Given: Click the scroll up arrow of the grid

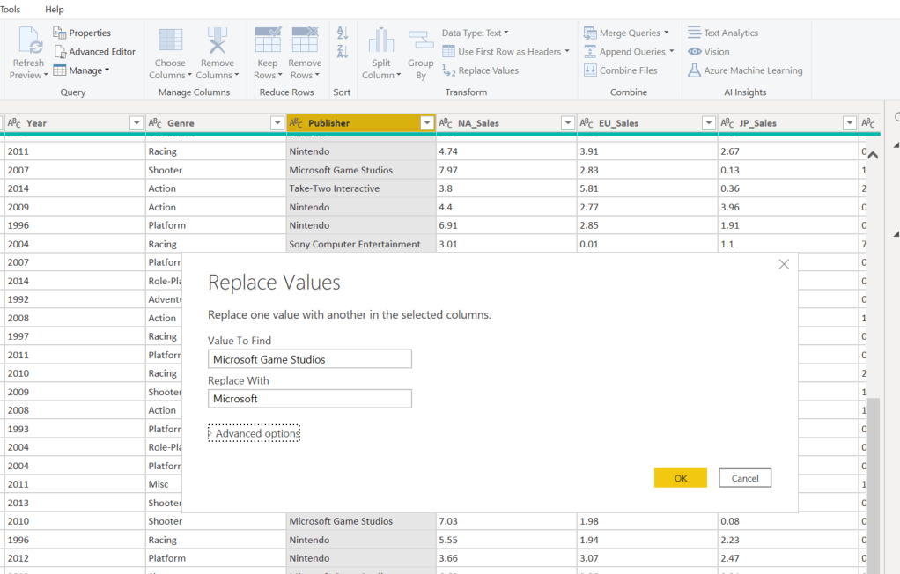Looking at the screenshot, I should point(873,154).
